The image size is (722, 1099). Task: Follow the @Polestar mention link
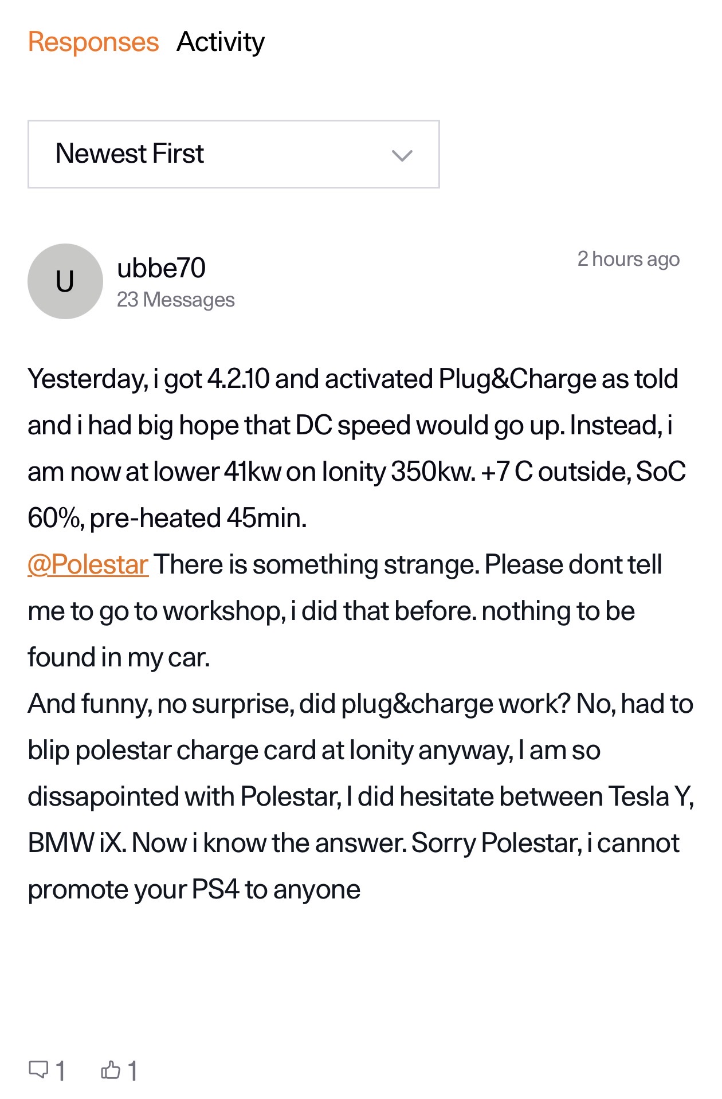point(88,564)
